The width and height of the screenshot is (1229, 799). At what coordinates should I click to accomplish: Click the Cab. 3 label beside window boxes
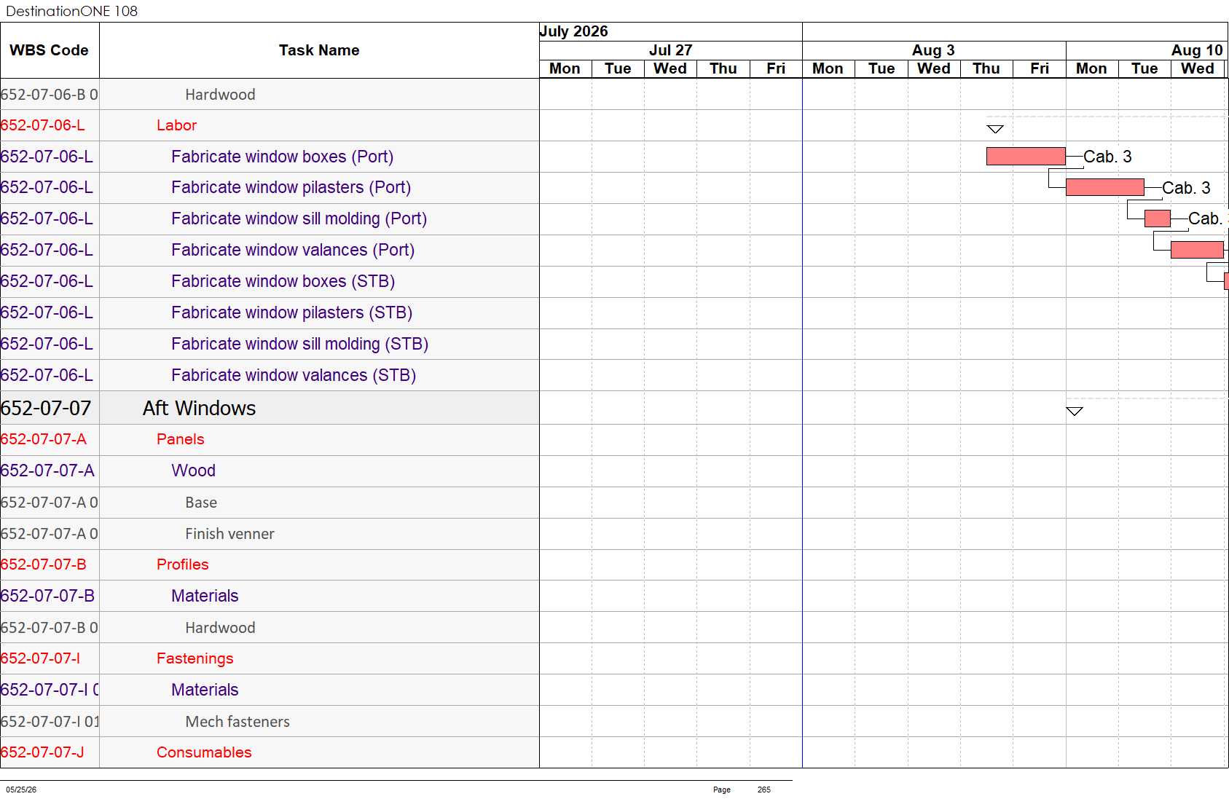click(x=1107, y=157)
